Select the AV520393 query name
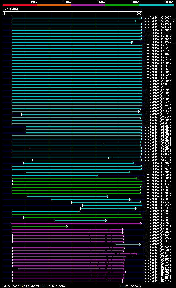The image size is (176, 288). coord(10,9)
